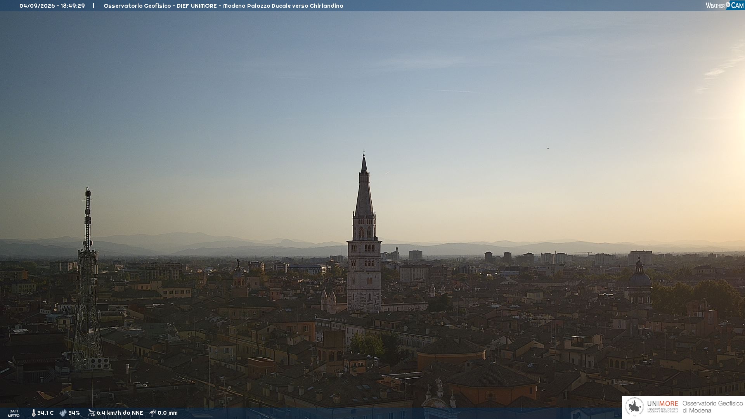Click the Osservatorio Geofisico - DIEF UNIMORE title
Image resolution: width=745 pixels, height=419 pixels.
(x=160, y=6)
